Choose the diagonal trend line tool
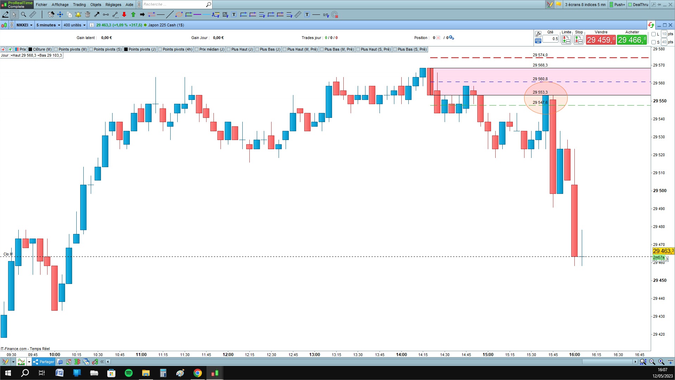Image resolution: width=675 pixels, height=380 pixels. click(170, 14)
